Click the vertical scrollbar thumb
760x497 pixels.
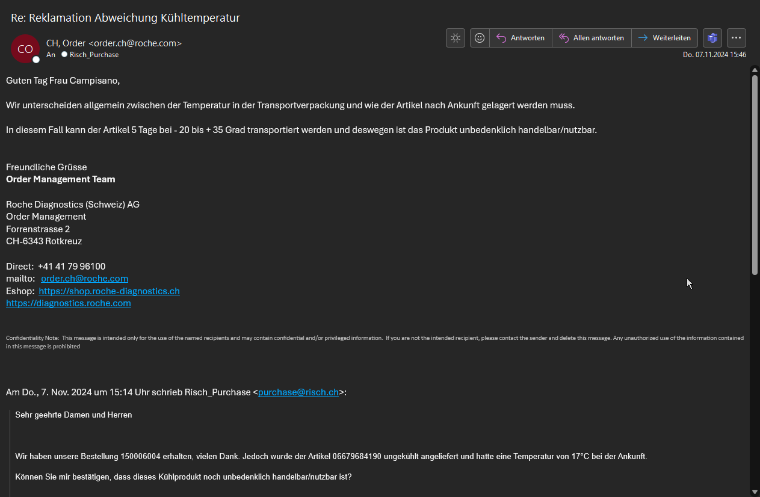755,174
